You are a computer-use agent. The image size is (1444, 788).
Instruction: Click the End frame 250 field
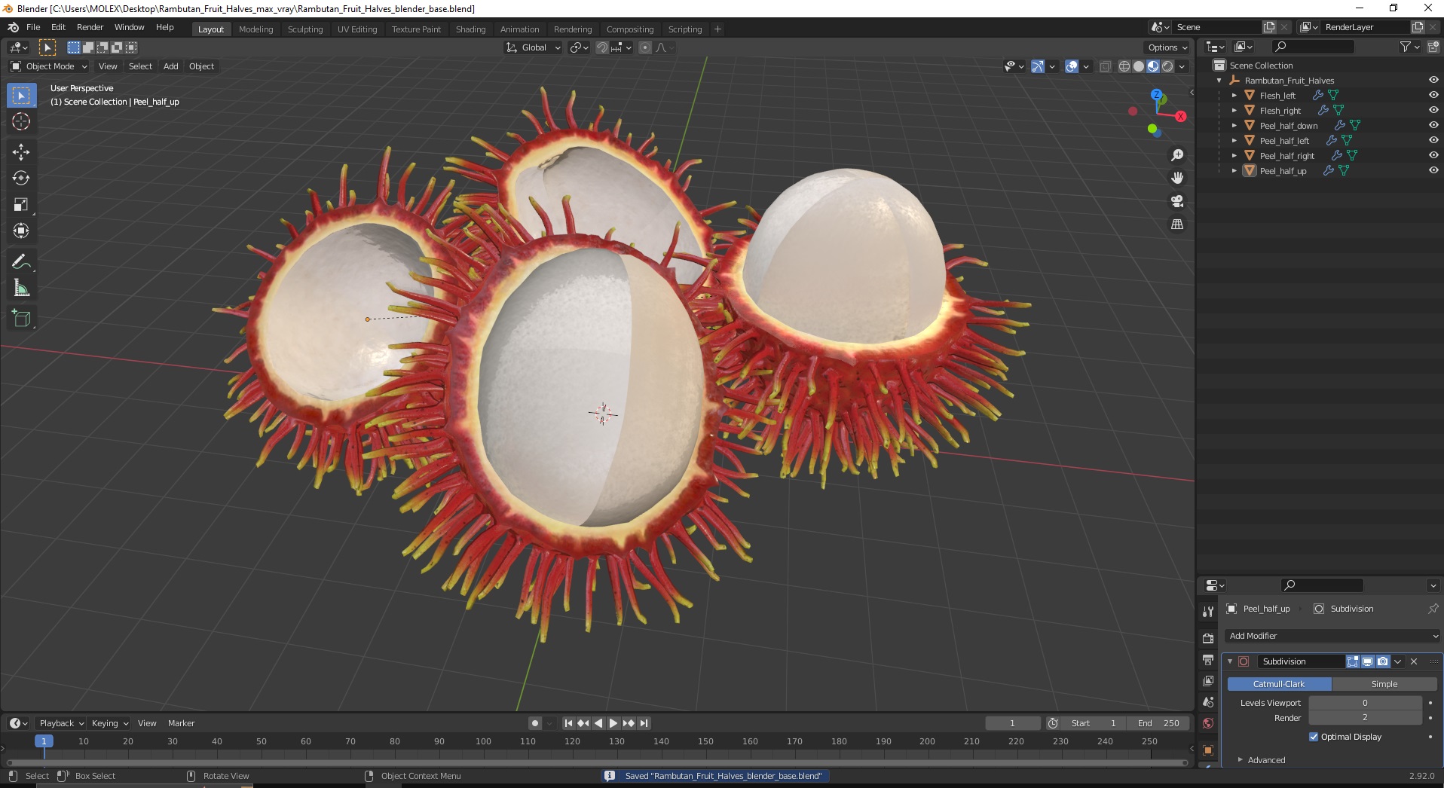pos(1158,723)
